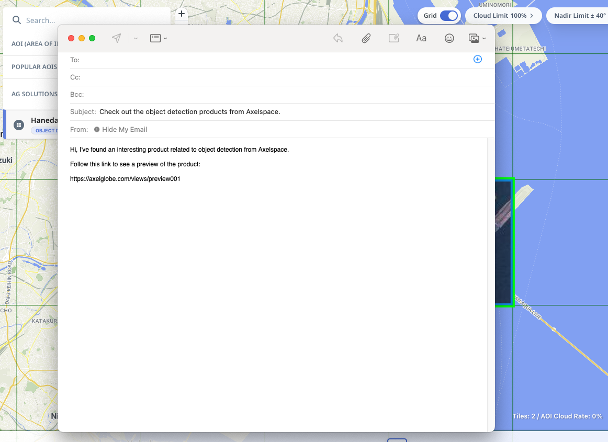Click the map zoom in plus button

[x=182, y=14]
